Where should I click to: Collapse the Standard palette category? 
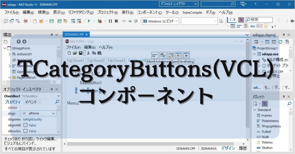[x=255, y=110]
